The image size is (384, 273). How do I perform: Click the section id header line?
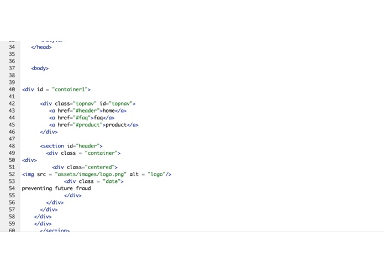tap(71, 146)
